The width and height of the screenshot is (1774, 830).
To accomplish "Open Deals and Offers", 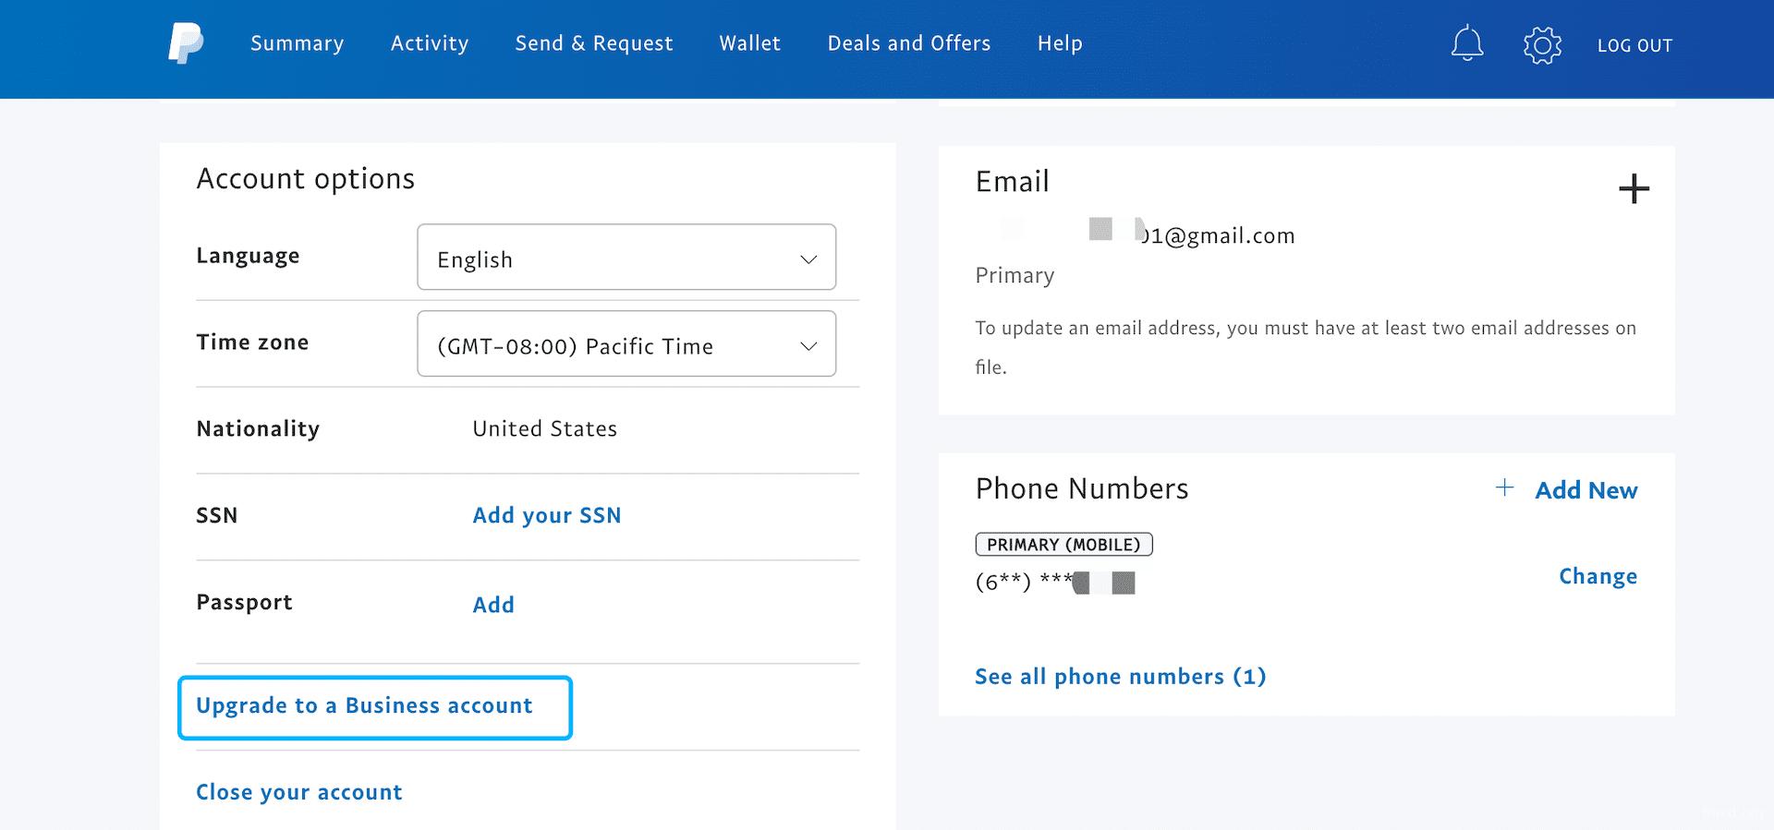I will tap(909, 43).
